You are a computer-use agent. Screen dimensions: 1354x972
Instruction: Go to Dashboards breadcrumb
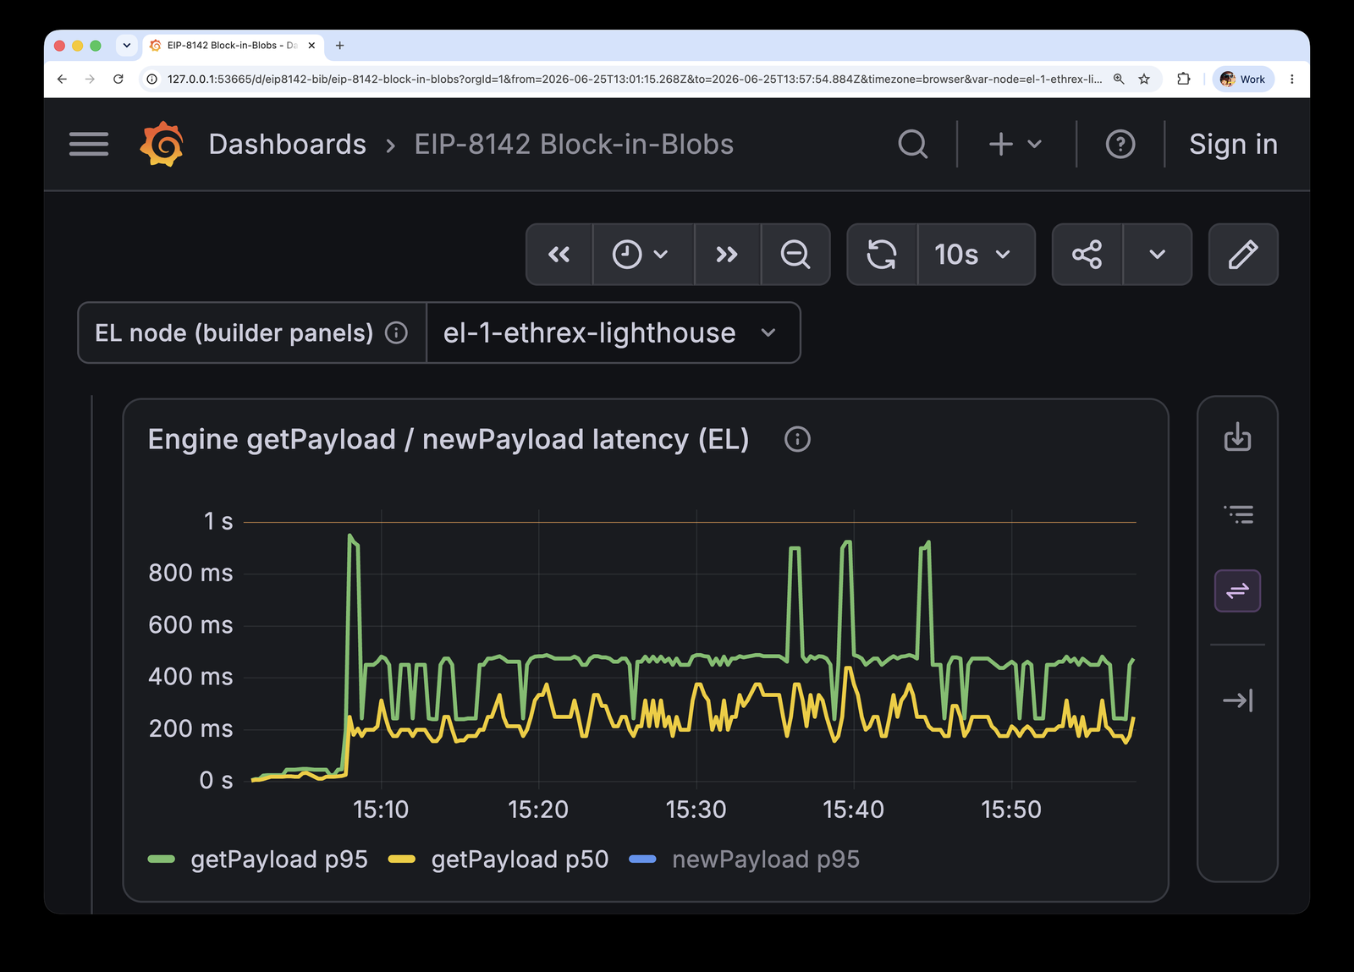pyautogui.click(x=288, y=144)
